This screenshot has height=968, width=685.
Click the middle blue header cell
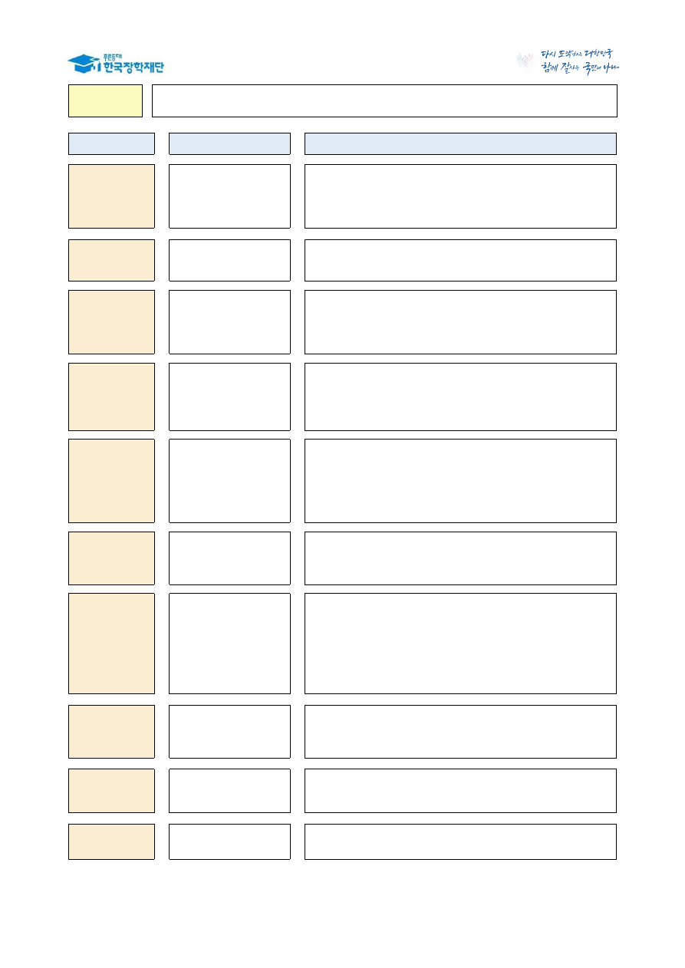229,143
